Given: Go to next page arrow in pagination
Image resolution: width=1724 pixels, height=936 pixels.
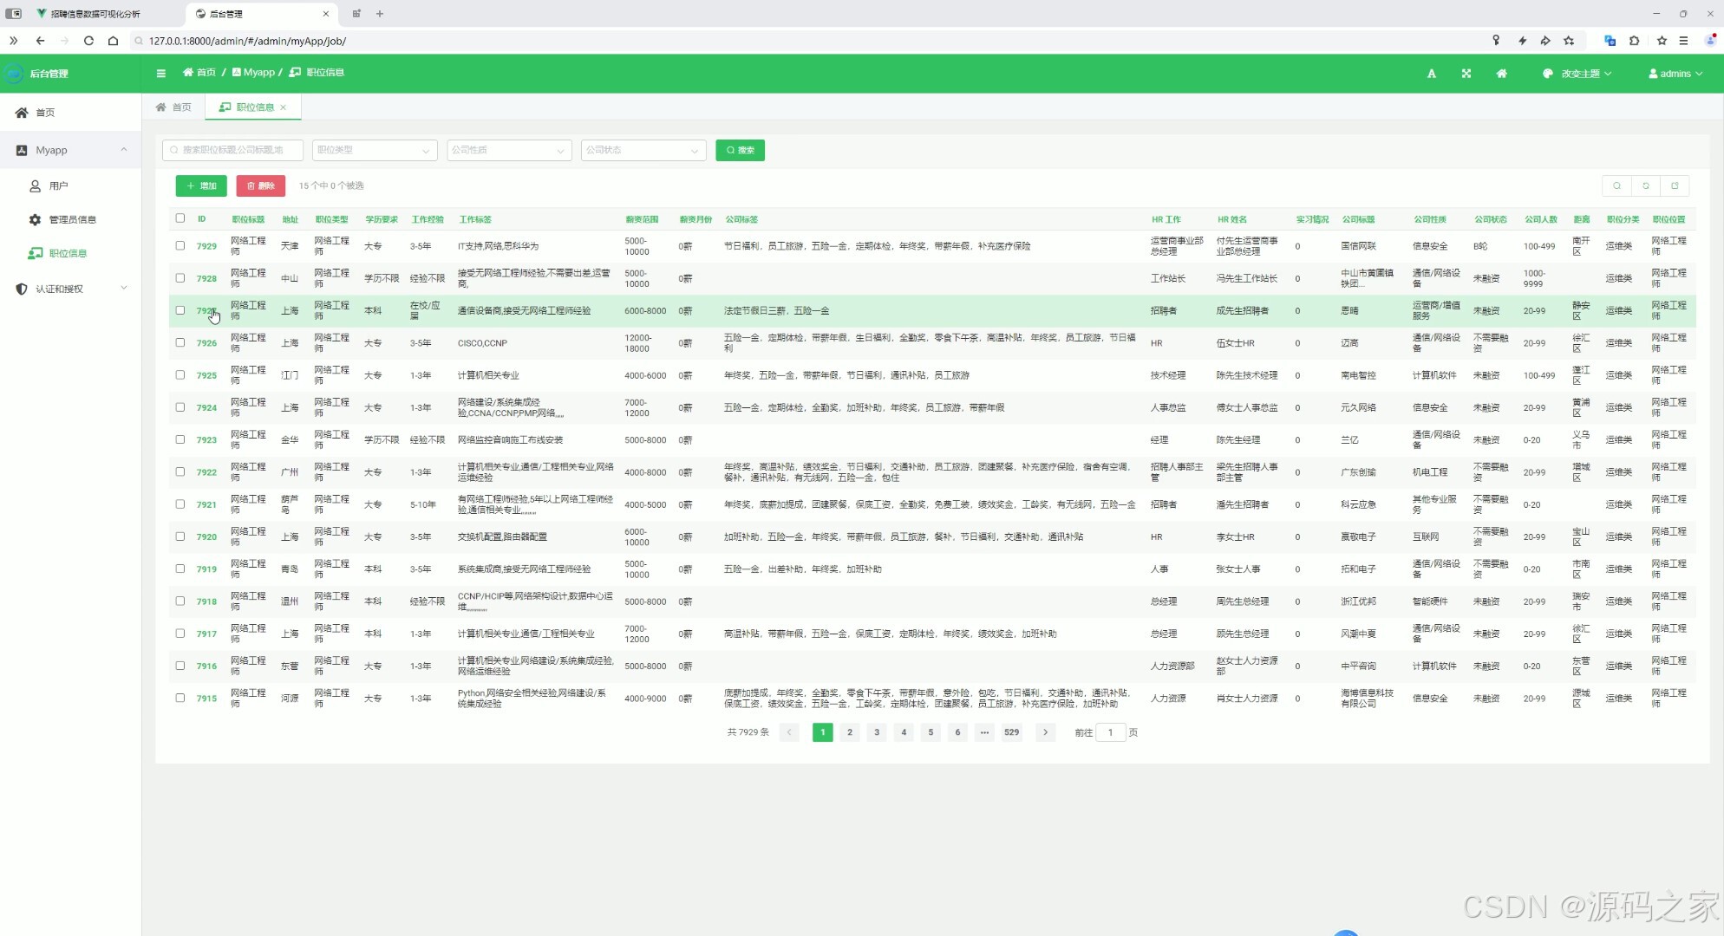Looking at the screenshot, I should tap(1045, 732).
